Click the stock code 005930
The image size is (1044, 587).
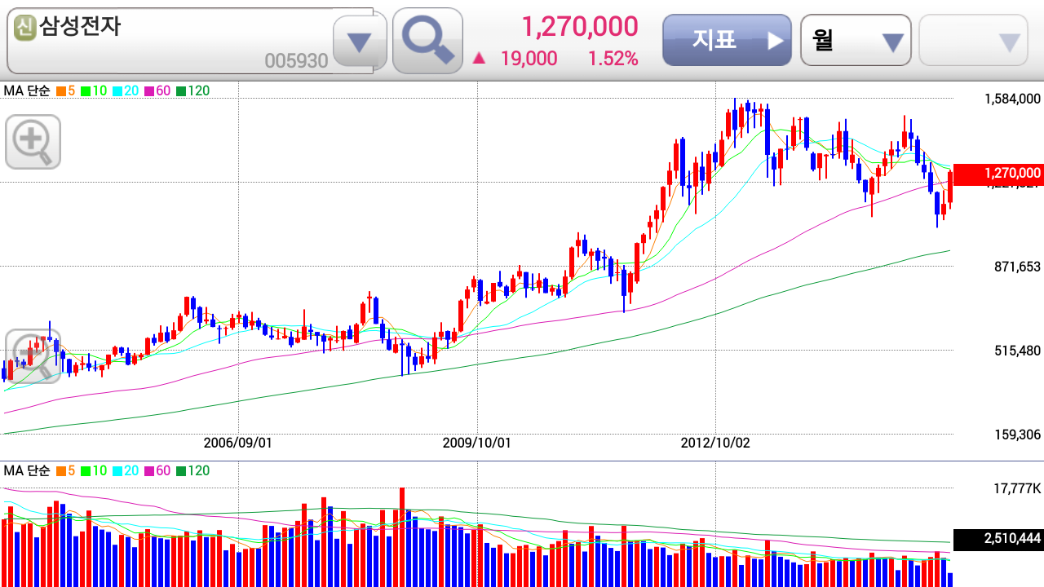(296, 61)
